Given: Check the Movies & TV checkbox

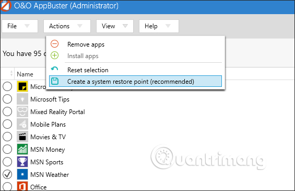Looking at the screenshot, I should click(x=7, y=137).
